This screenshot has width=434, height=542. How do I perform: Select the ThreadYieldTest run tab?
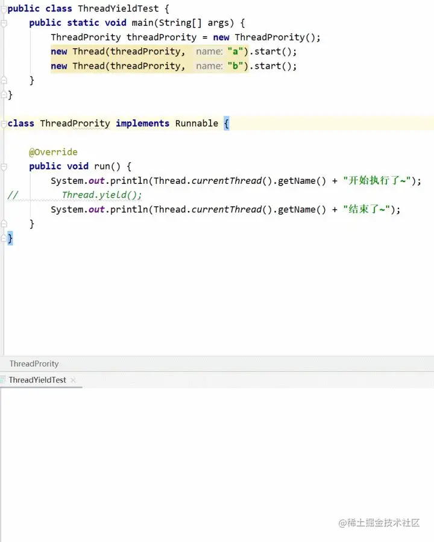pos(37,380)
